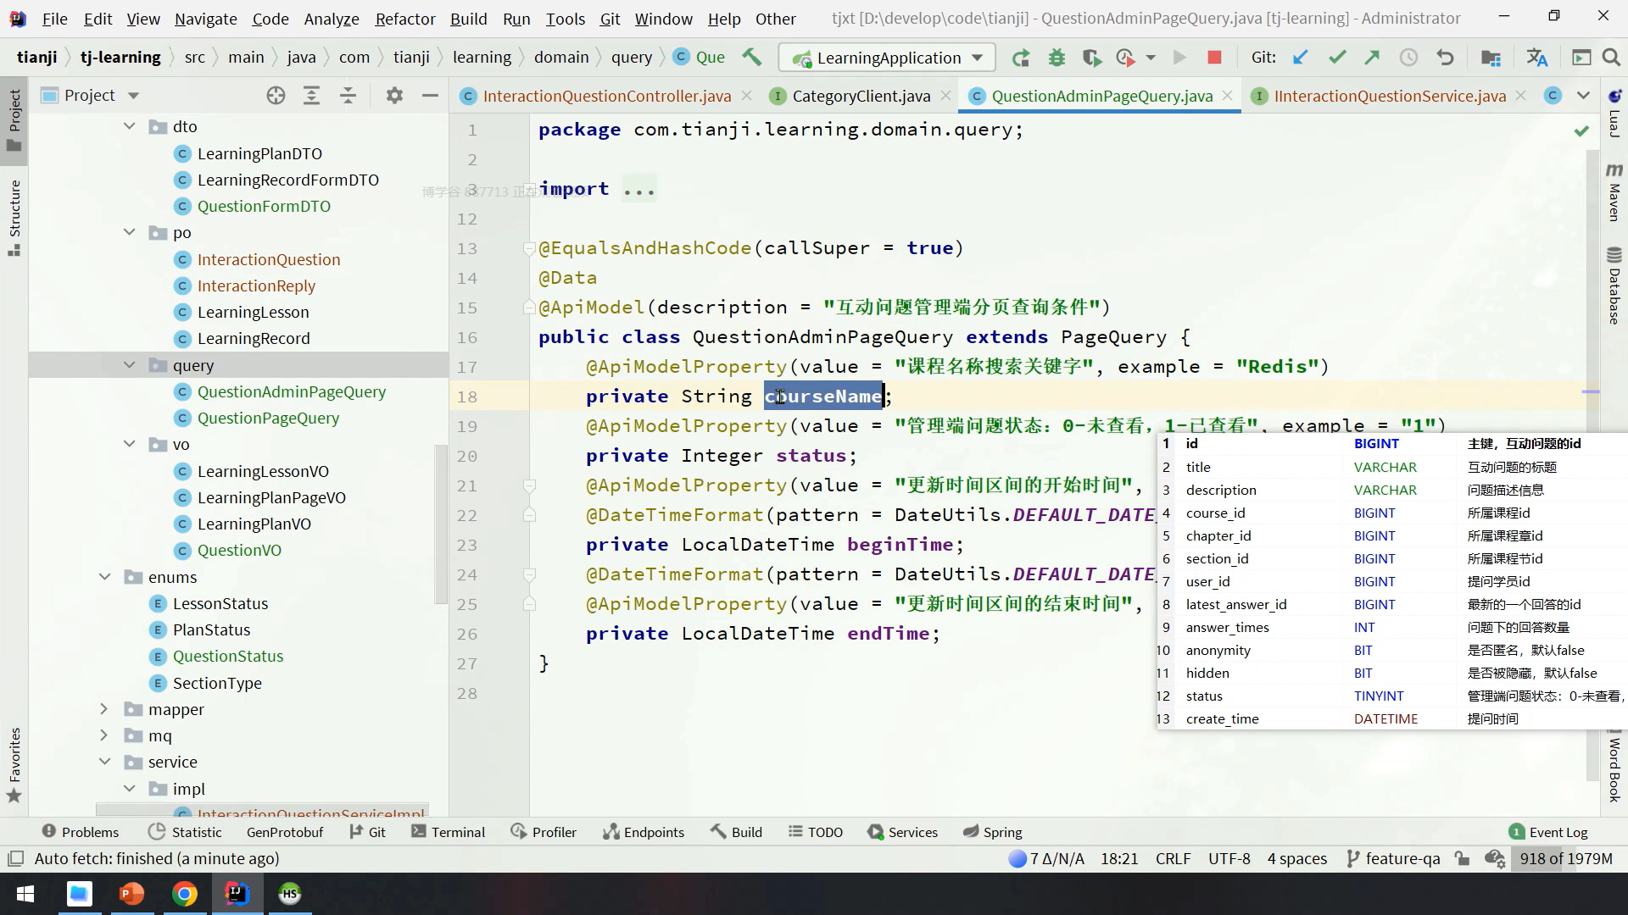The image size is (1628, 915).
Task: Click Select Opened File target icon
Action: click(276, 96)
